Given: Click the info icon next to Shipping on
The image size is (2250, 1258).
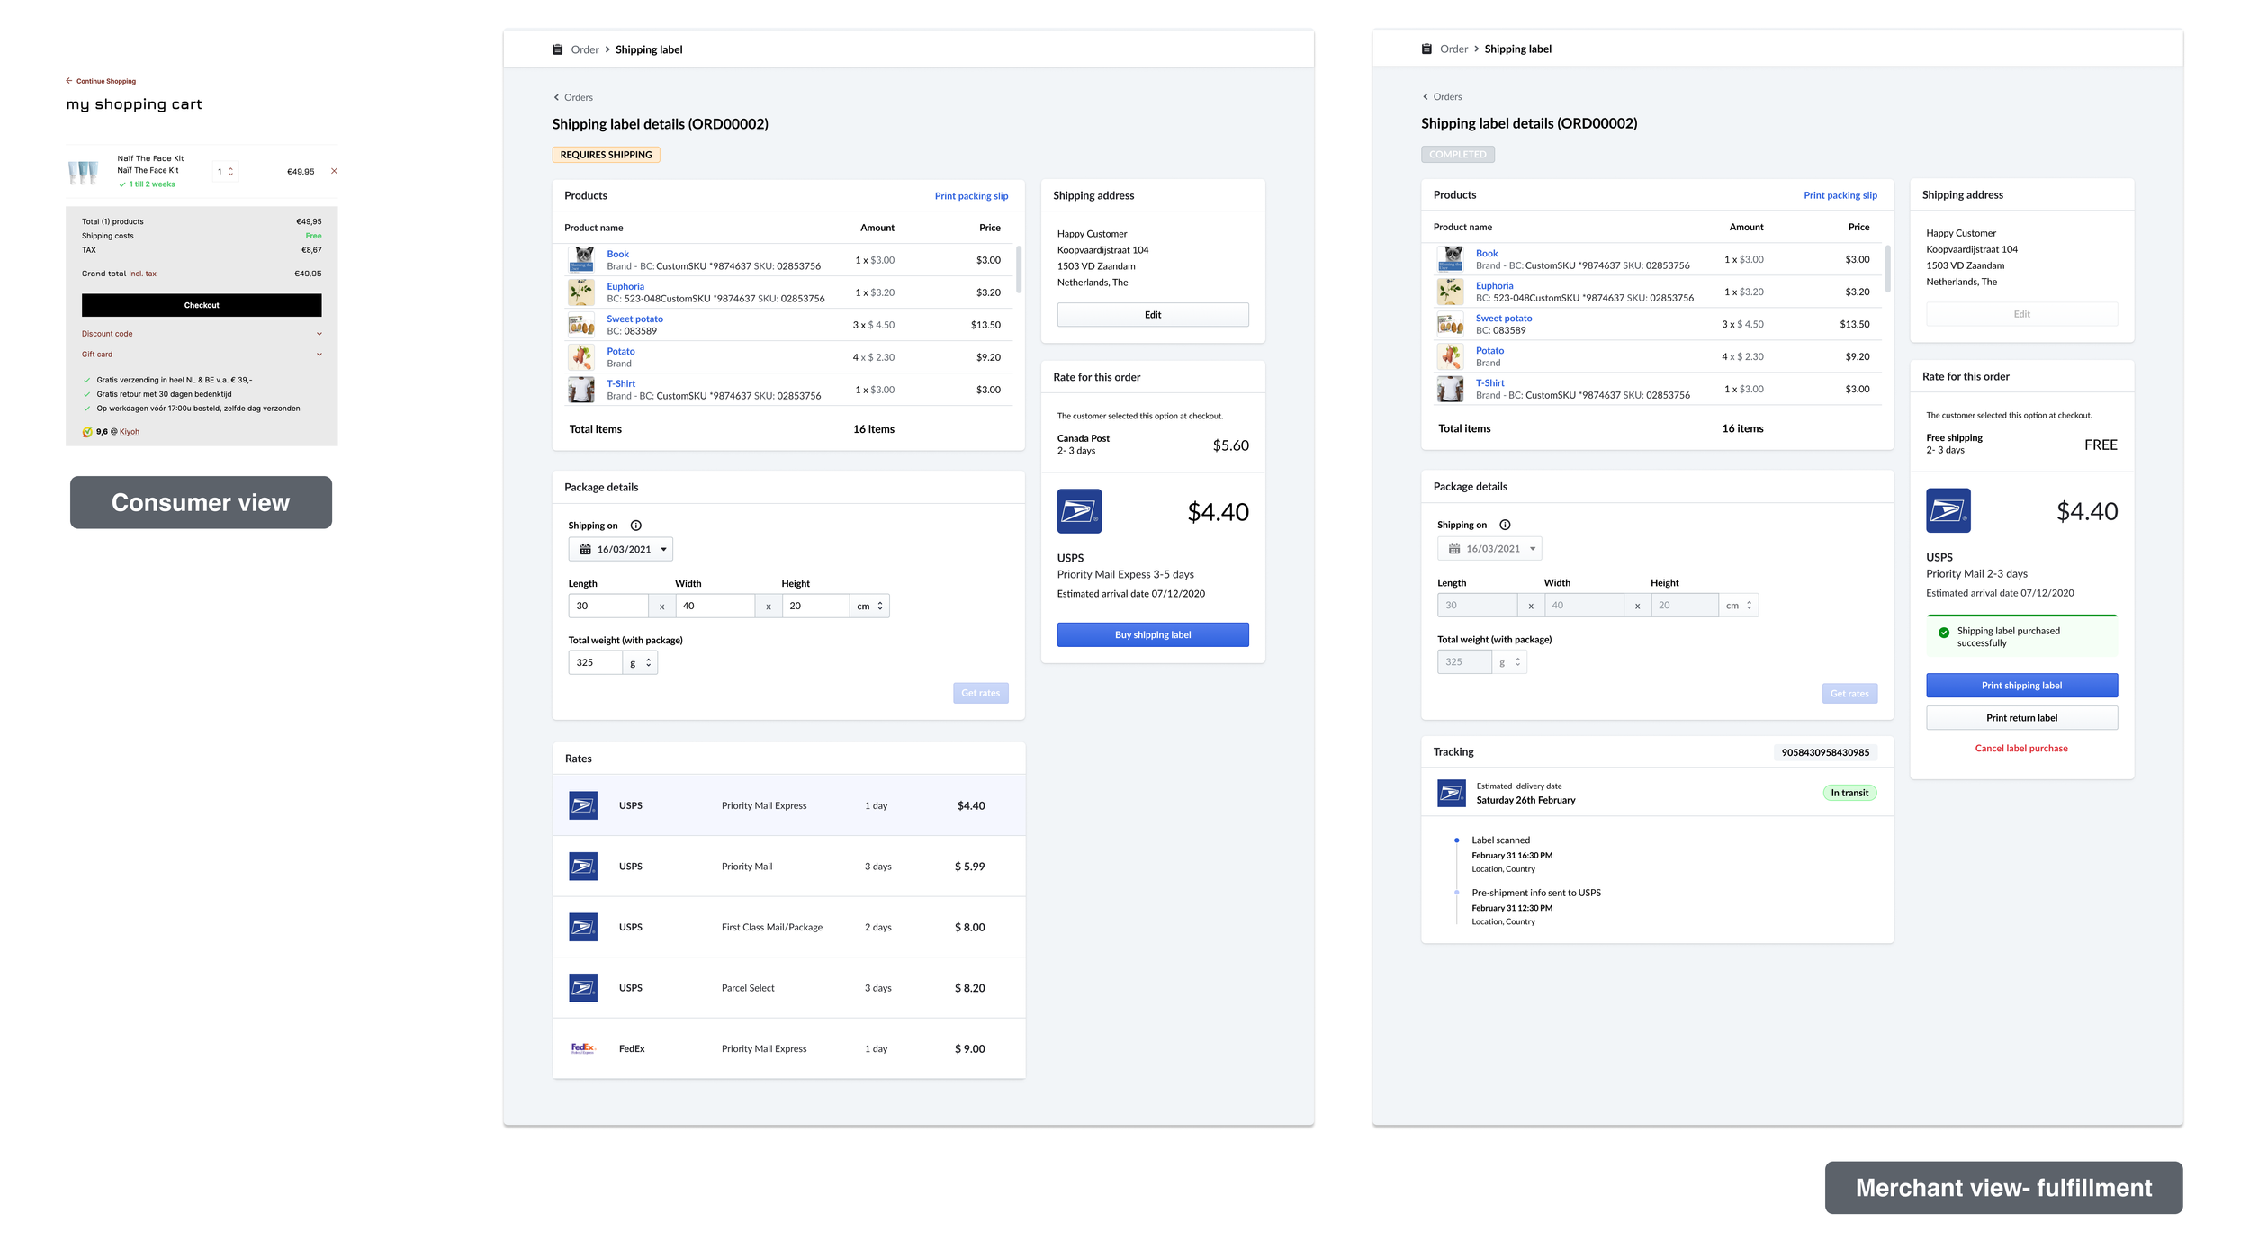Looking at the screenshot, I should 636,525.
